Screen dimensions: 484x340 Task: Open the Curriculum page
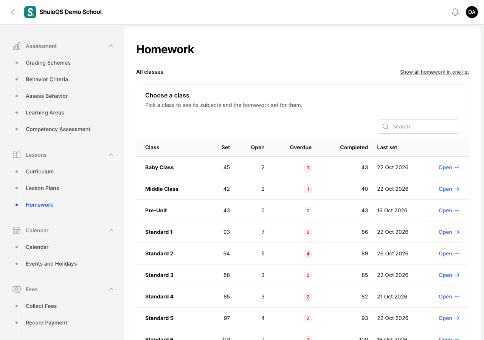pyautogui.click(x=40, y=172)
